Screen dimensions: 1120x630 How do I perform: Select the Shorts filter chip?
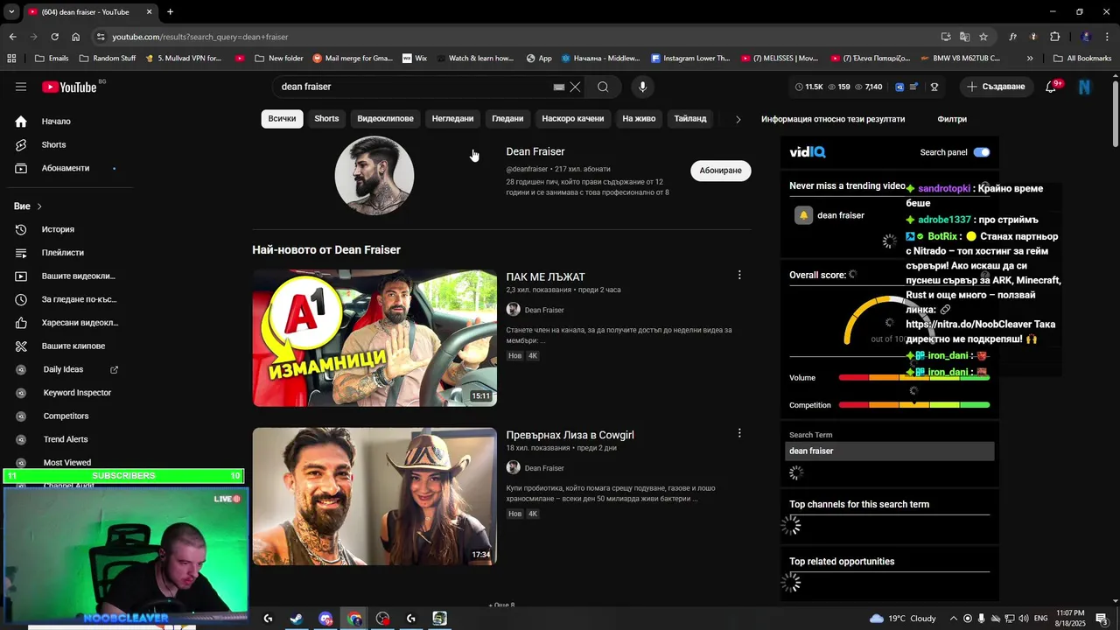326,119
